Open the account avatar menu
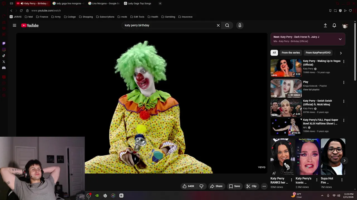 [345, 26]
